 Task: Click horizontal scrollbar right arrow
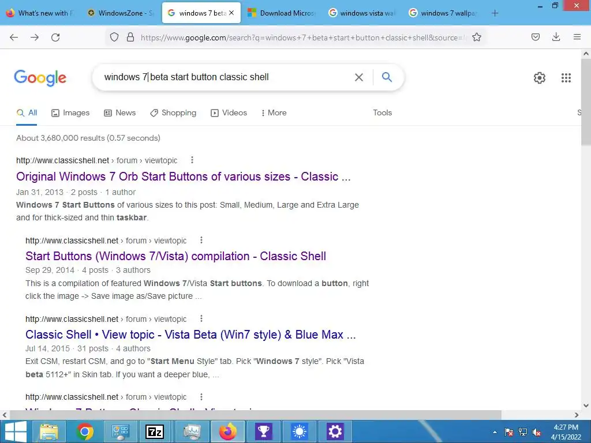577,415
